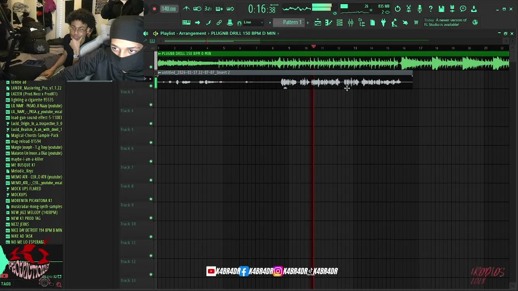This screenshot has width=518, height=291.
Task: Click the export render audio icon
Action: [452, 9]
